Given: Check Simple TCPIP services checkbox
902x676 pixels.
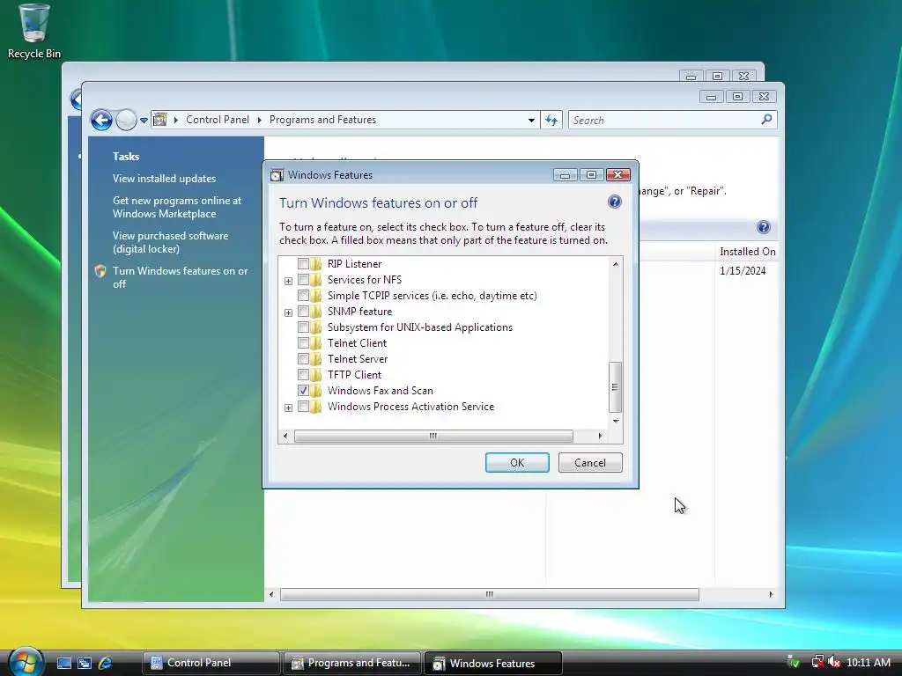Looking at the screenshot, I should (303, 296).
